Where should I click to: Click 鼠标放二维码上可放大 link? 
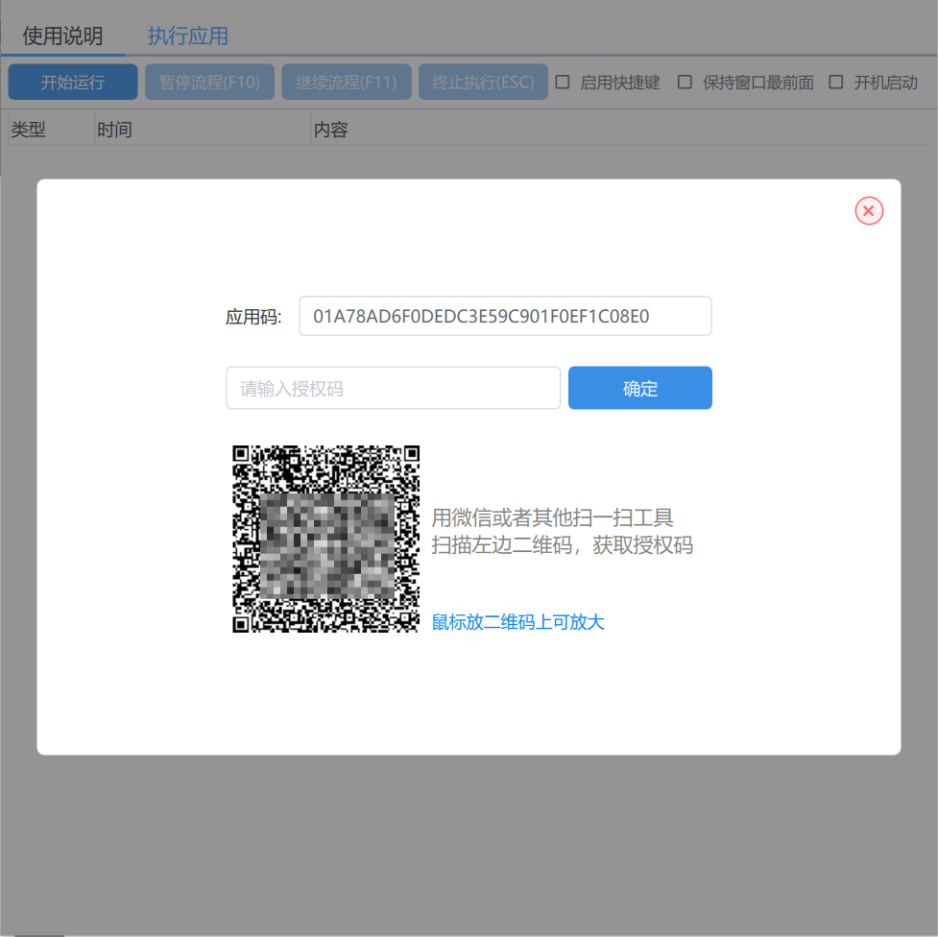click(518, 622)
